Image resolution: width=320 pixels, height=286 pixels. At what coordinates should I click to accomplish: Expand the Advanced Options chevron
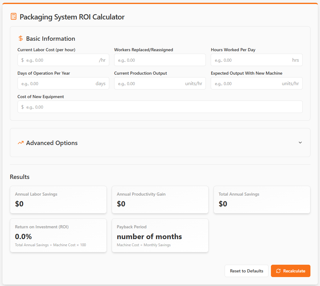point(300,143)
